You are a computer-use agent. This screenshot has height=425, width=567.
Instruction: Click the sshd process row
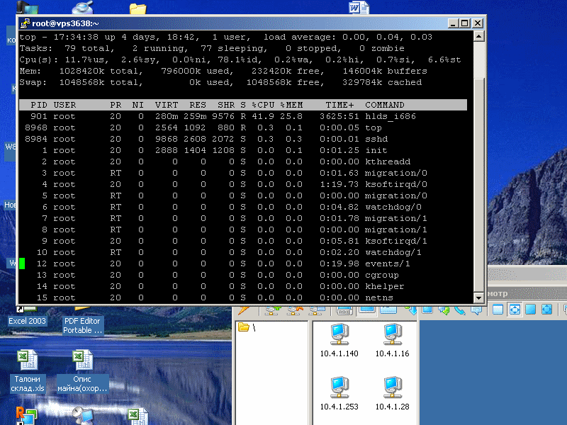(x=243, y=139)
